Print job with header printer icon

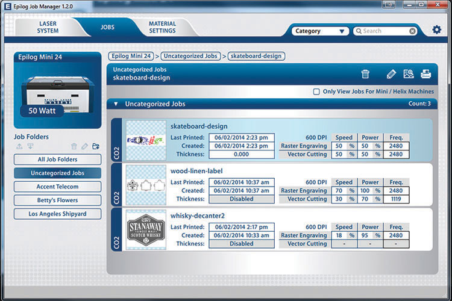425,74
